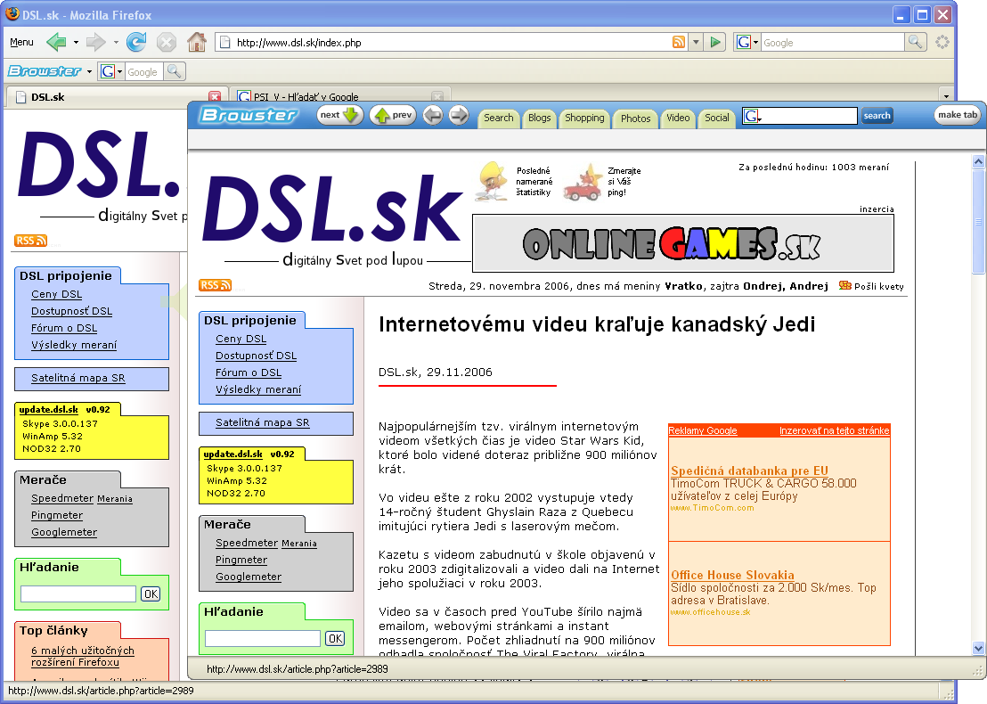Switch to the Hľadať v Google tab
The image size is (987, 704).
(x=340, y=97)
